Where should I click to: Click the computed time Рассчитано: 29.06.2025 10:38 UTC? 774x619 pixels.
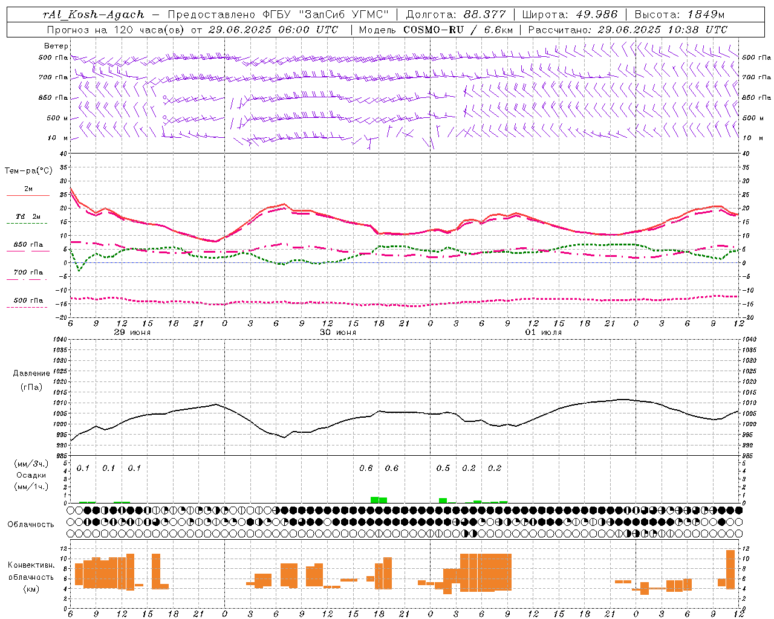(x=628, y=30)
